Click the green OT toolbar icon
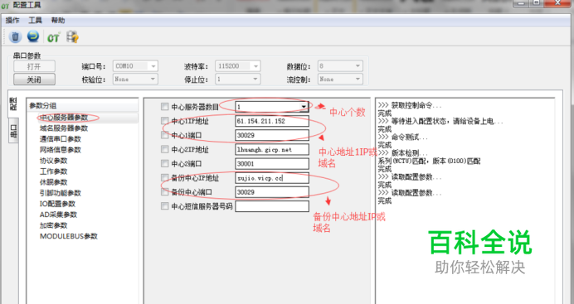The height and width of the screenshot is (304, 574). [x=53, y=37]
